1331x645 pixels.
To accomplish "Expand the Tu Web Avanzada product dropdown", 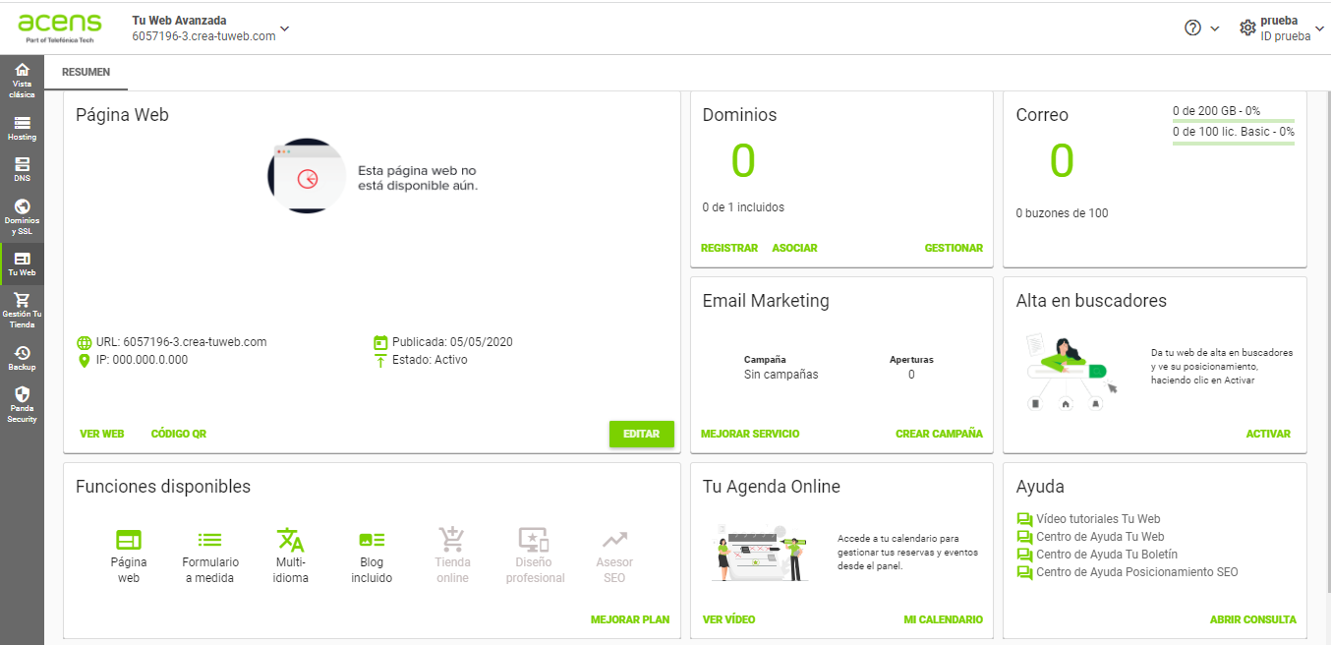I will (x=284, y=29).
